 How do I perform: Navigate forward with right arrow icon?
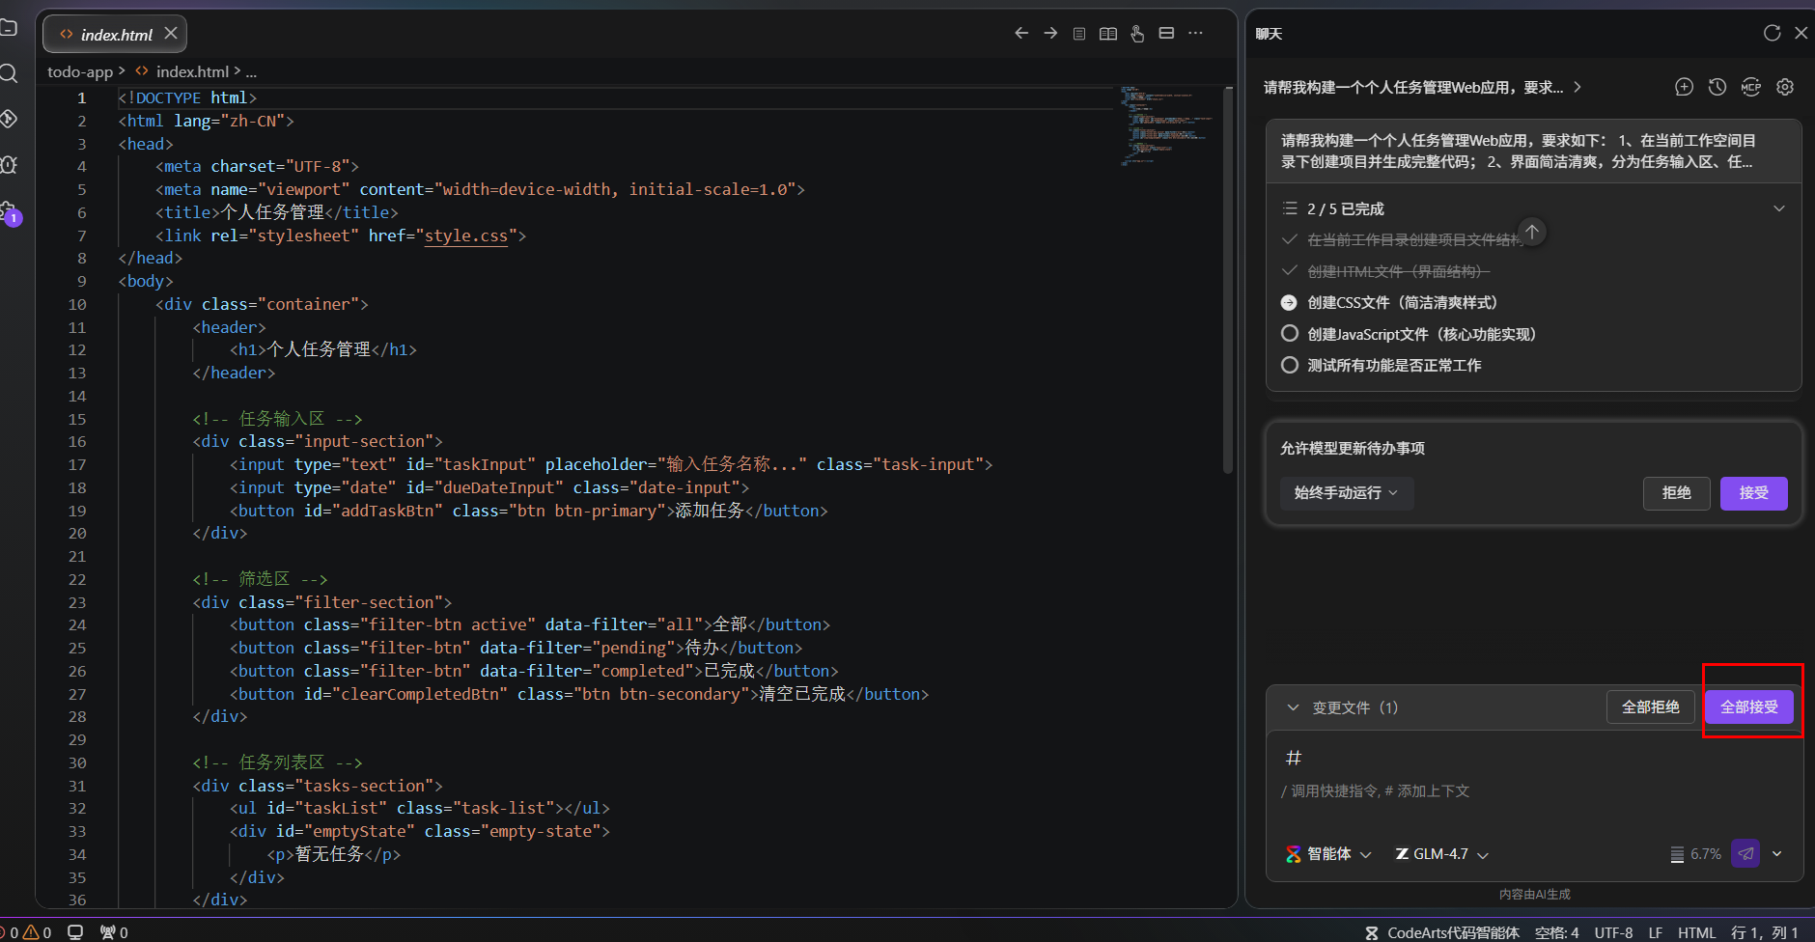1050,33
